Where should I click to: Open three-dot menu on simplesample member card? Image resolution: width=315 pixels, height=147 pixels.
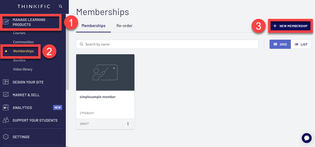128,124
